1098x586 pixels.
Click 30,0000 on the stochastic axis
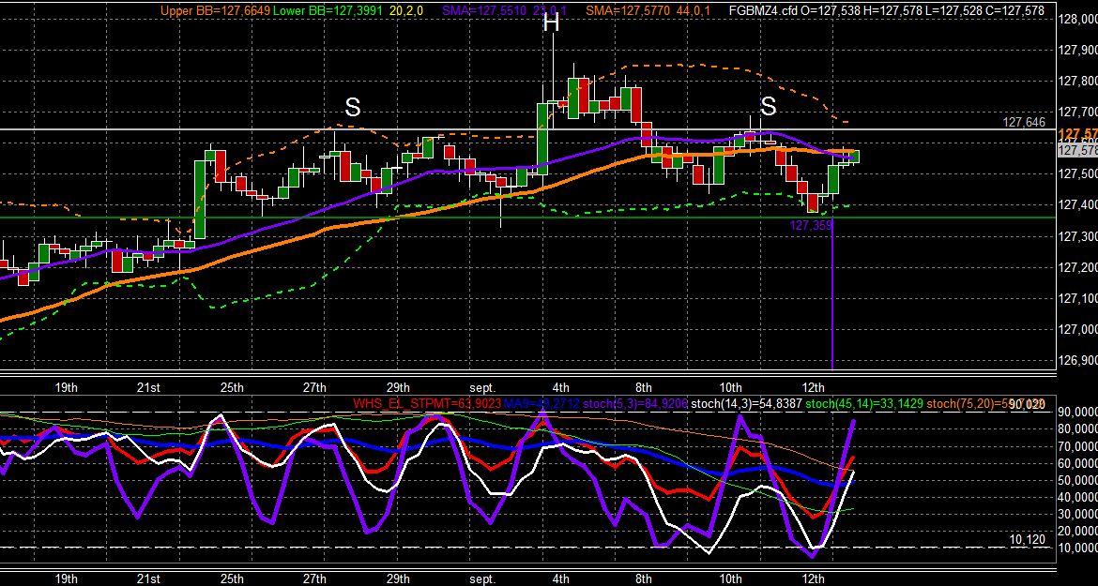pos(1077,514)
